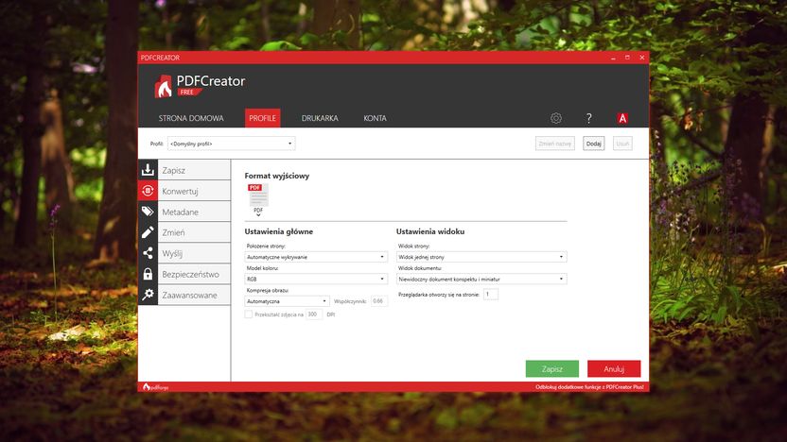The width and height of the screenshot is (787, 442).
Task: Click the 'Zmień nazwę' button
Action: (x=555, y=144)
